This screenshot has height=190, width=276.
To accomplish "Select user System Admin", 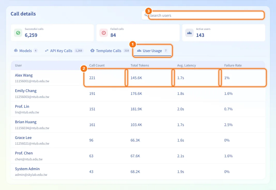I will tap(27, 169).
